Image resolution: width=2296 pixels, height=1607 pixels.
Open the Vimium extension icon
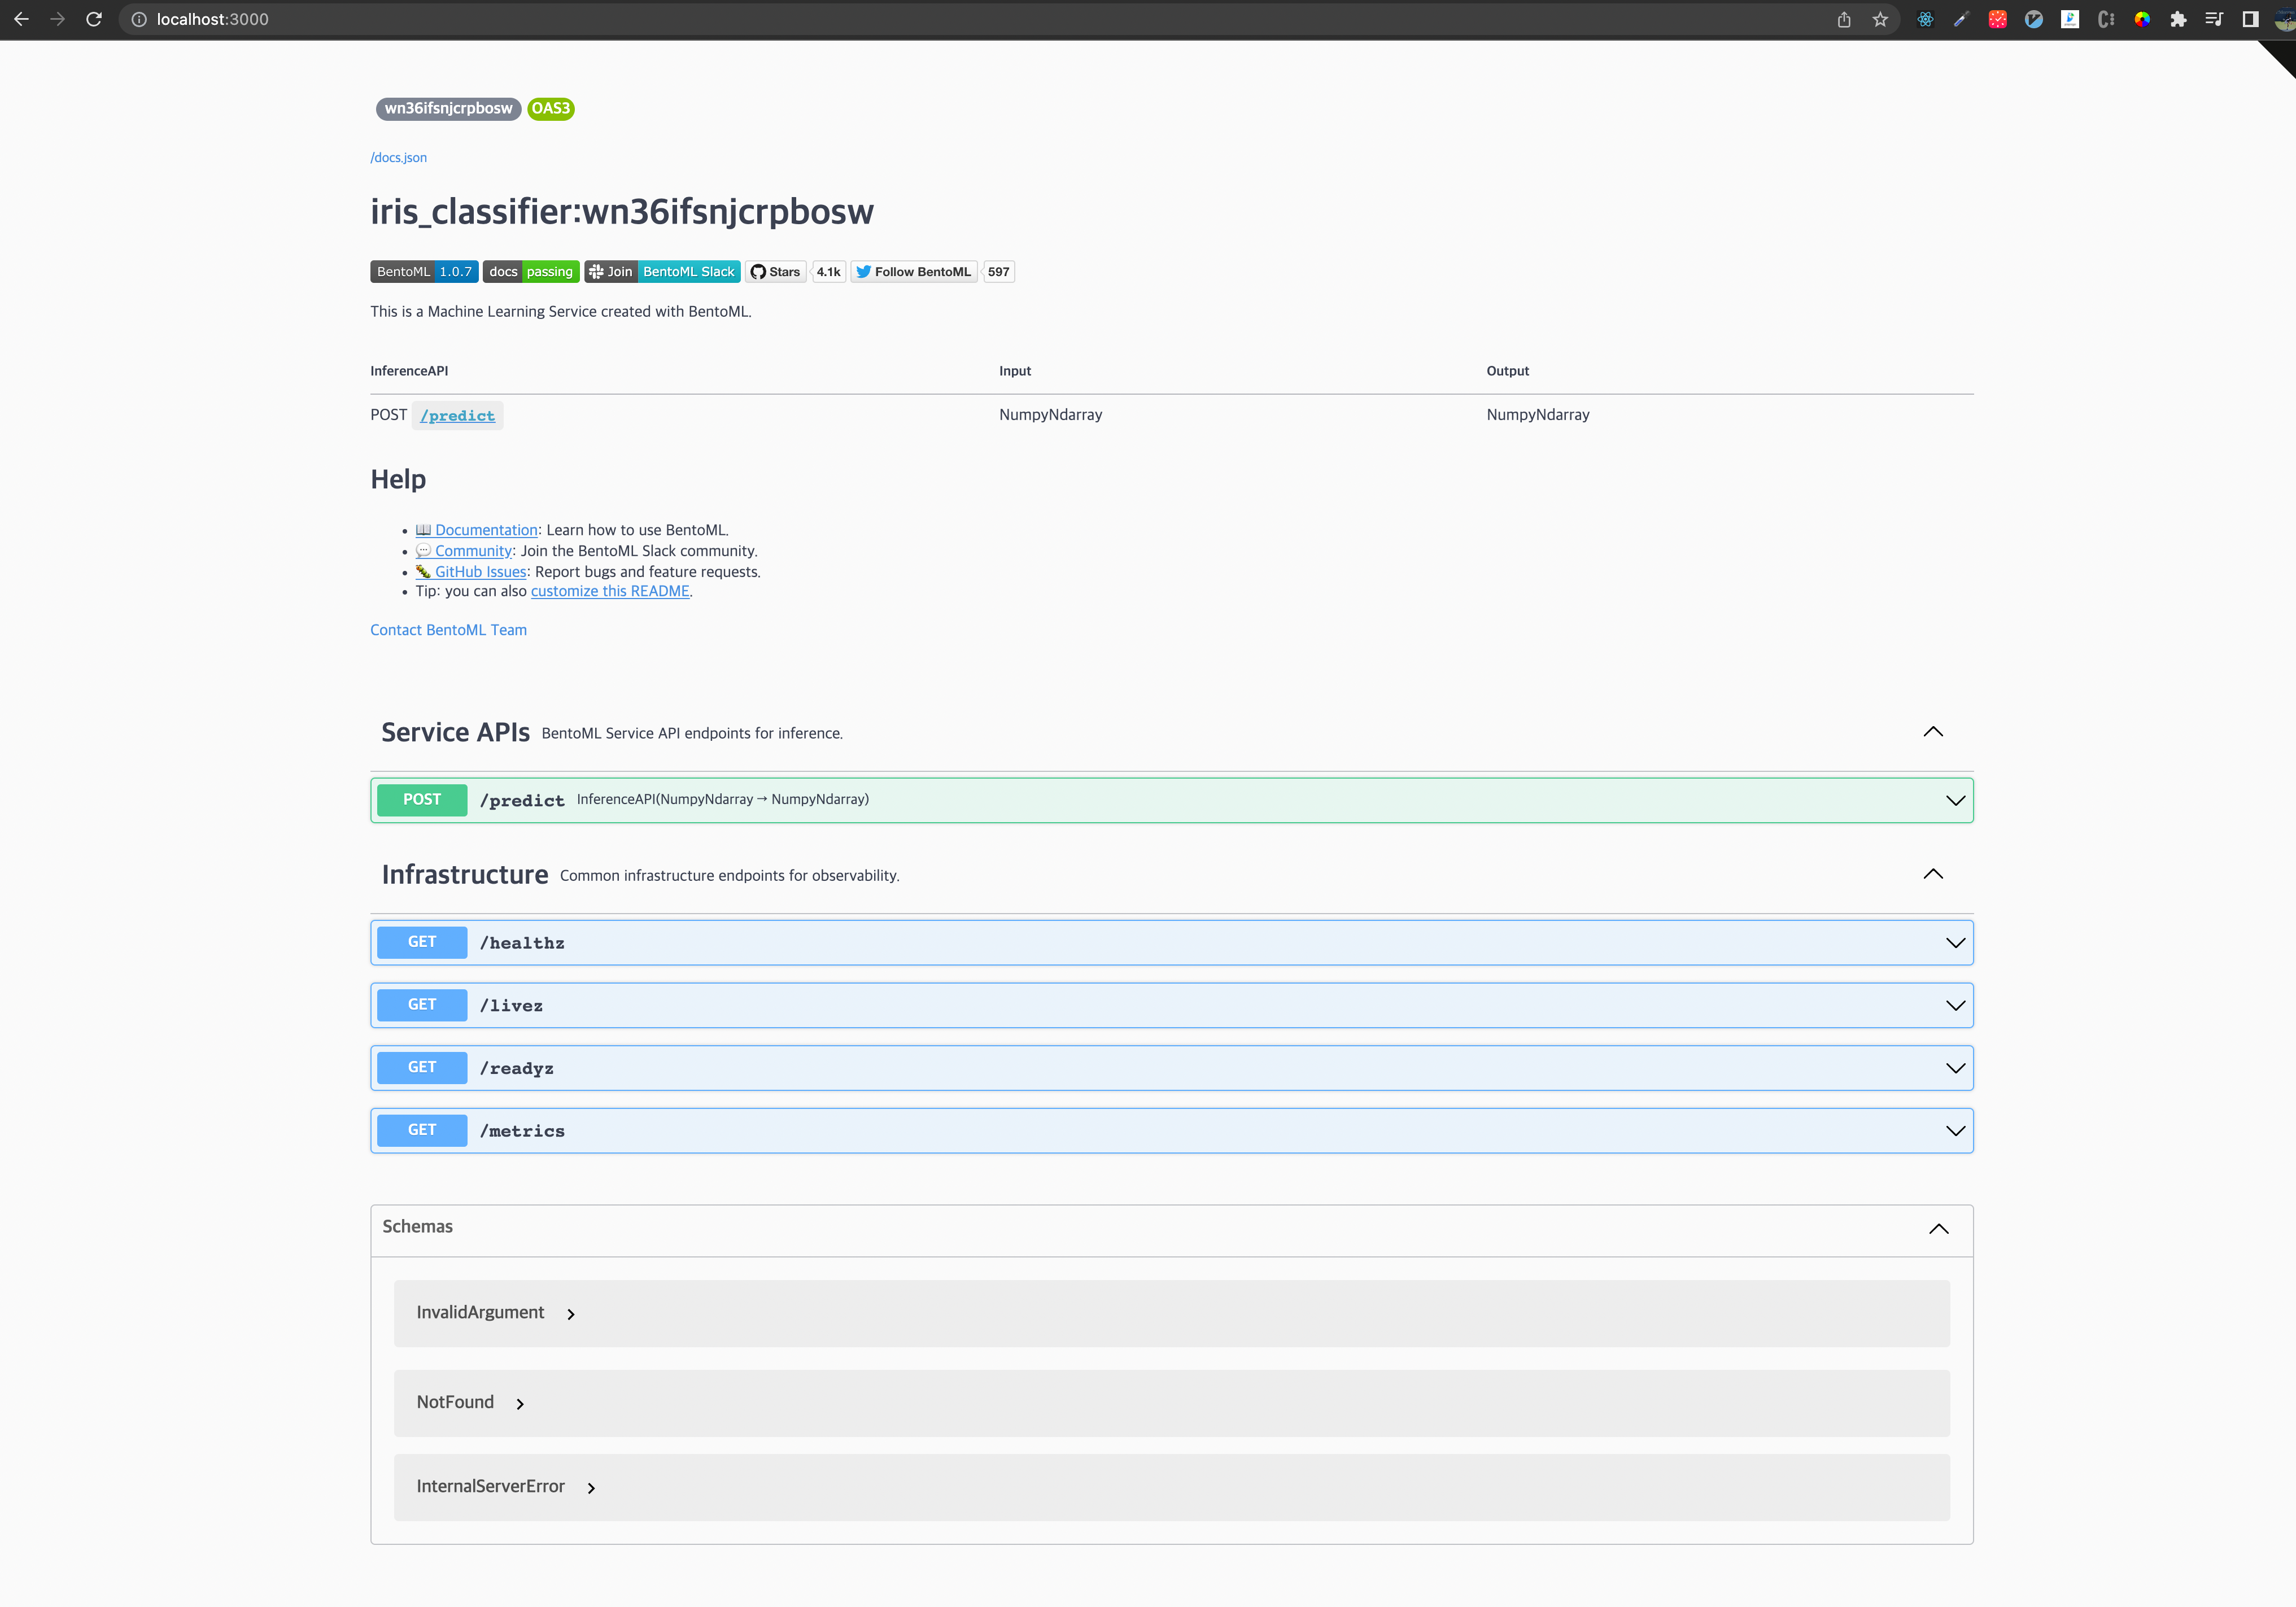(x=2033, y=19)
